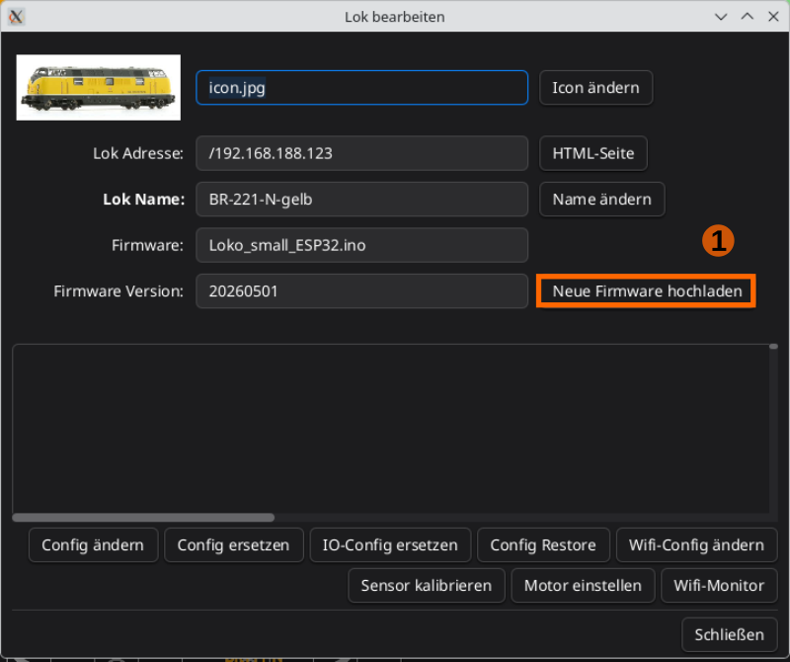Click the Lok Adresse field
Screen dimensions: 790x662
(361, 153)
